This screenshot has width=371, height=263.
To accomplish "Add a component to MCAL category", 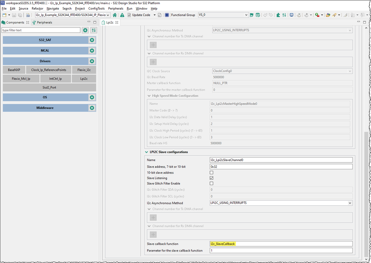I will coord(92,50).
